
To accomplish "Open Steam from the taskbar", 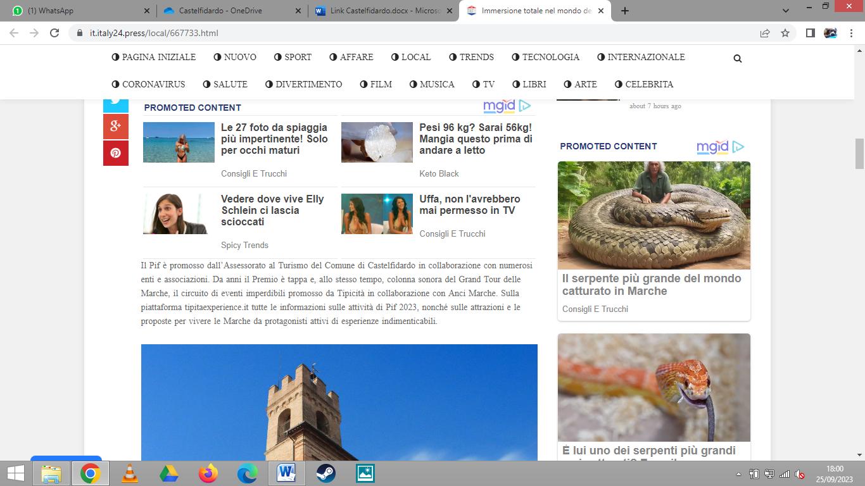I will 326,473.
